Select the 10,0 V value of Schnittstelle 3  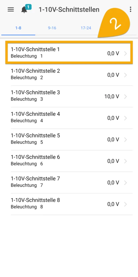[x=112, y=97]
